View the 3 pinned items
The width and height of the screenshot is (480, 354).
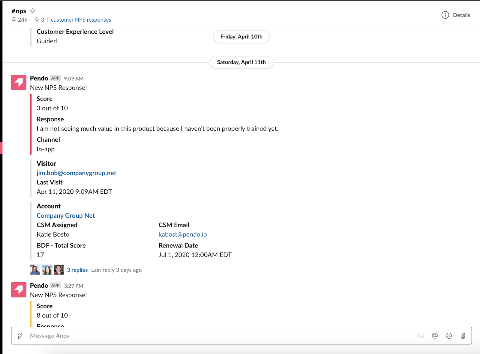click(40, 20)
